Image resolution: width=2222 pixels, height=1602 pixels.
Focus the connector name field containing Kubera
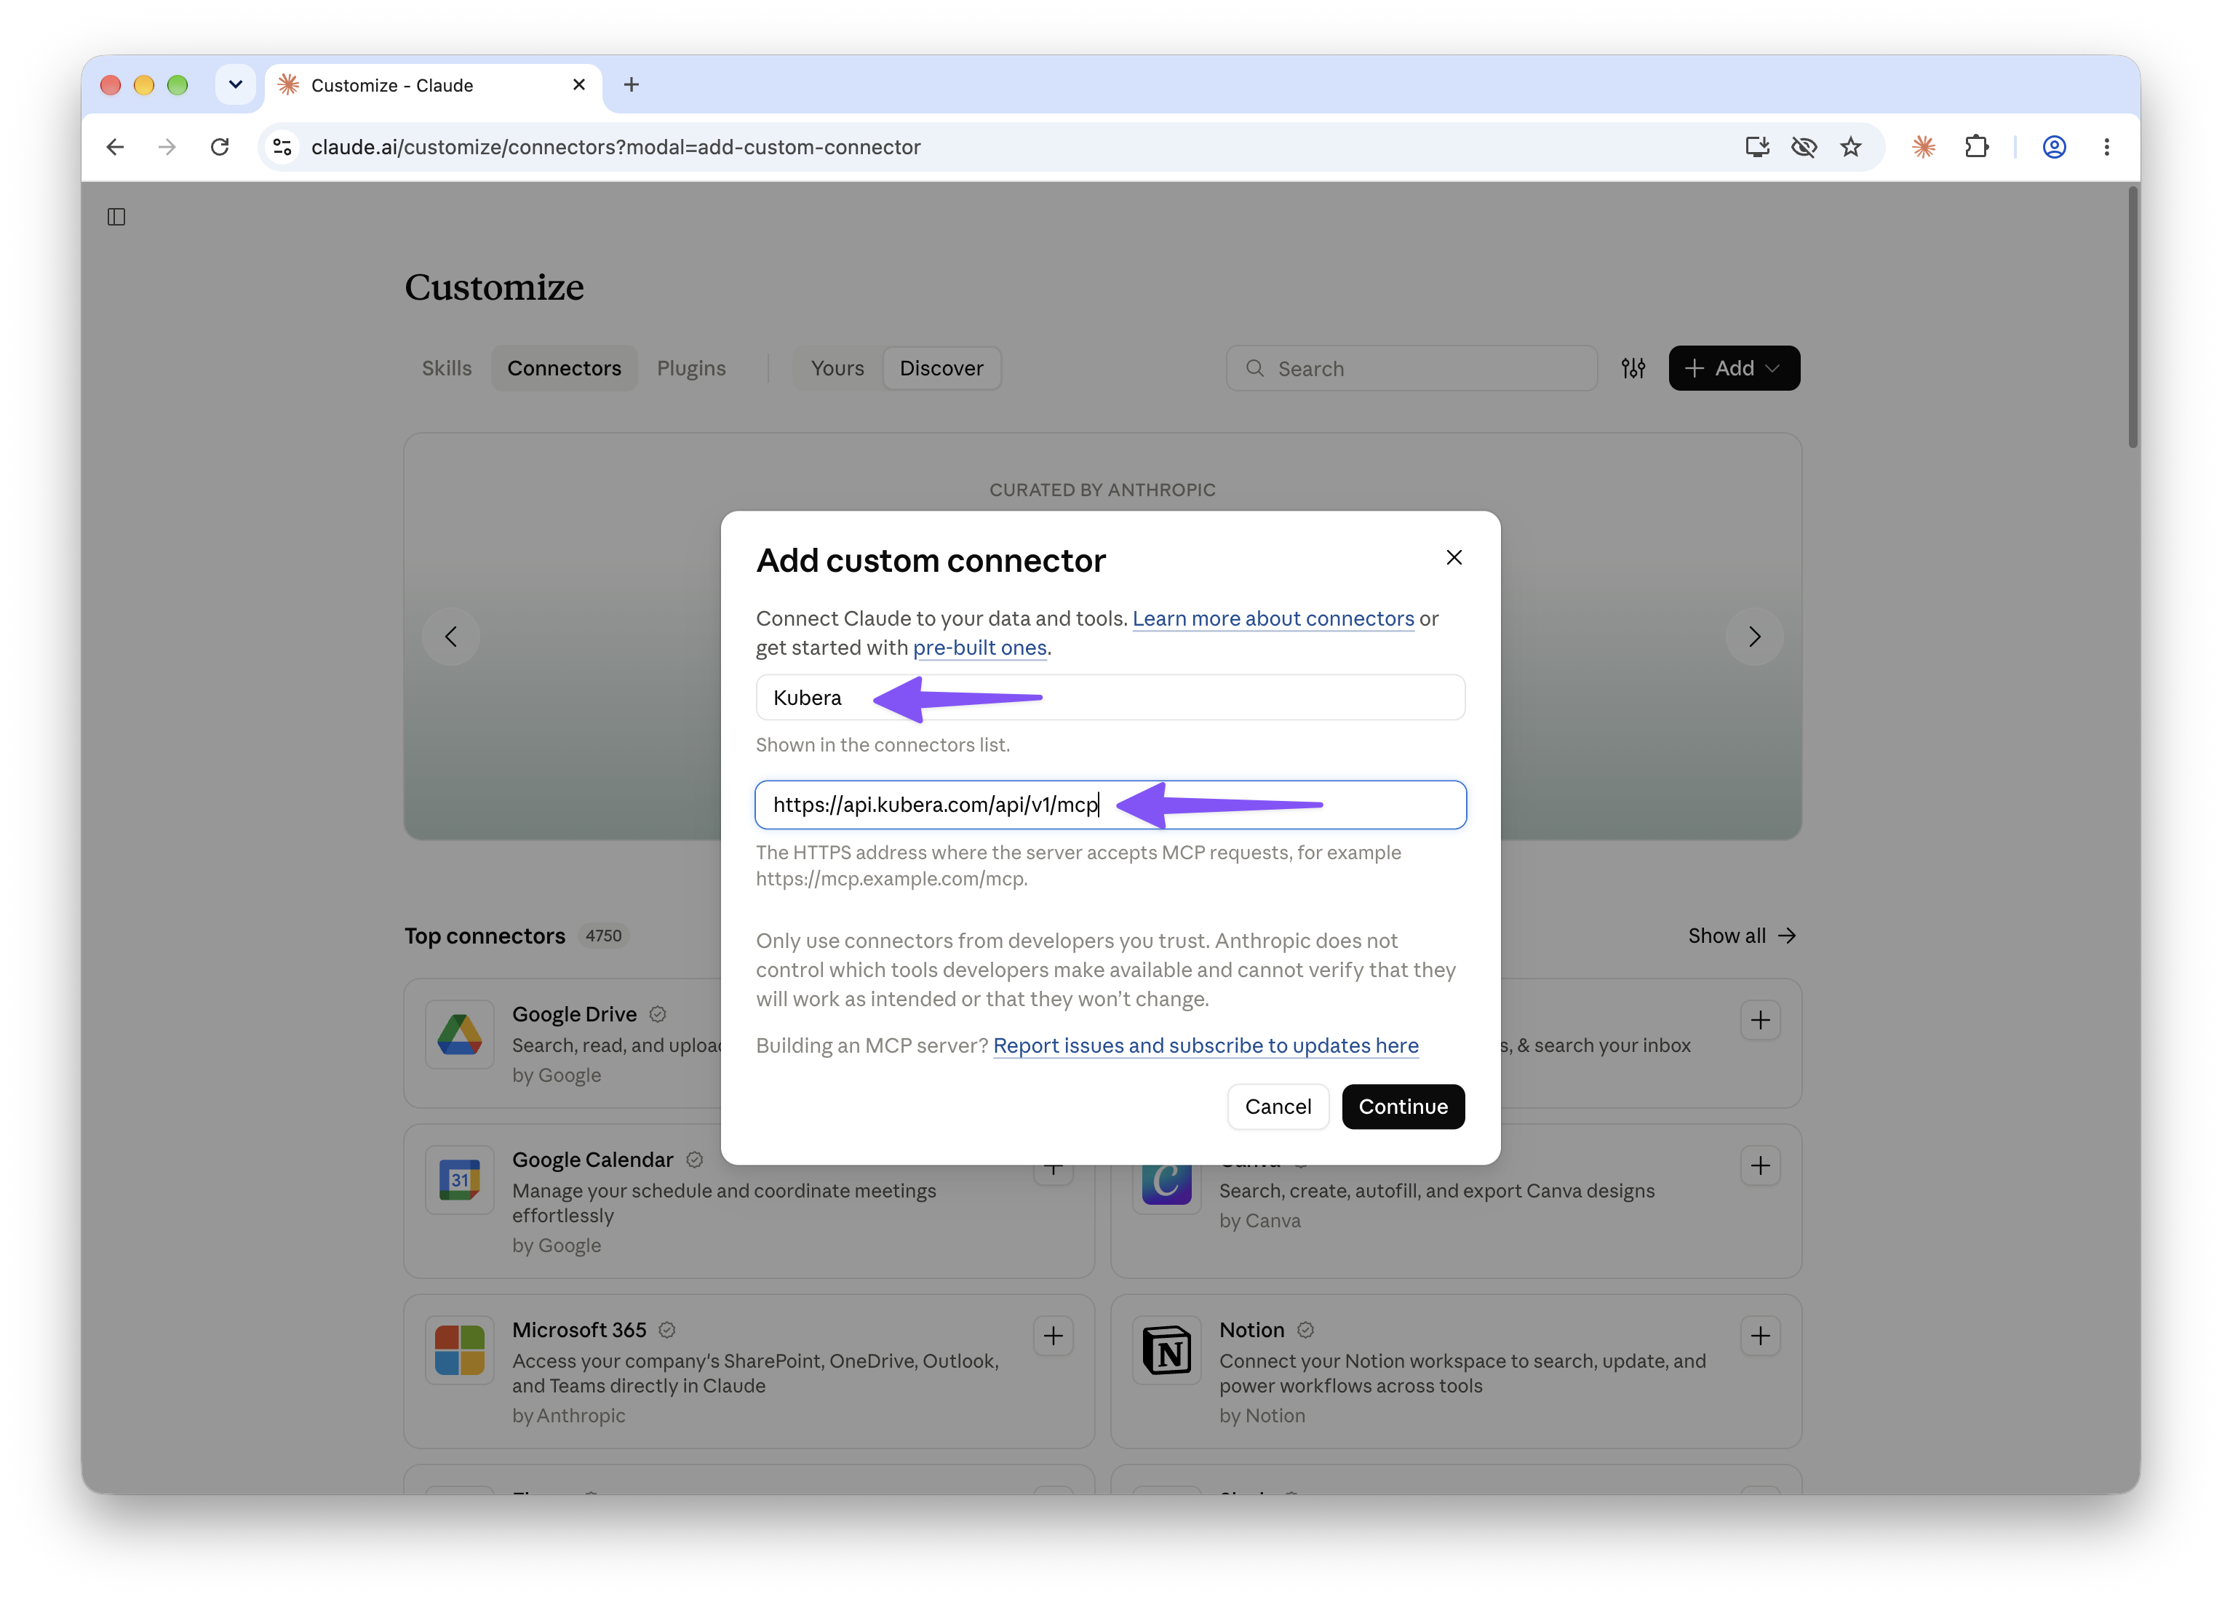pos(1110,698)
